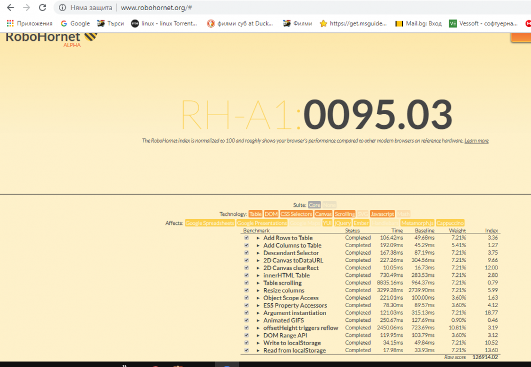Open the Търси bookmark
The width and height of the screenshot is (531, 367).
click(110, 23)
